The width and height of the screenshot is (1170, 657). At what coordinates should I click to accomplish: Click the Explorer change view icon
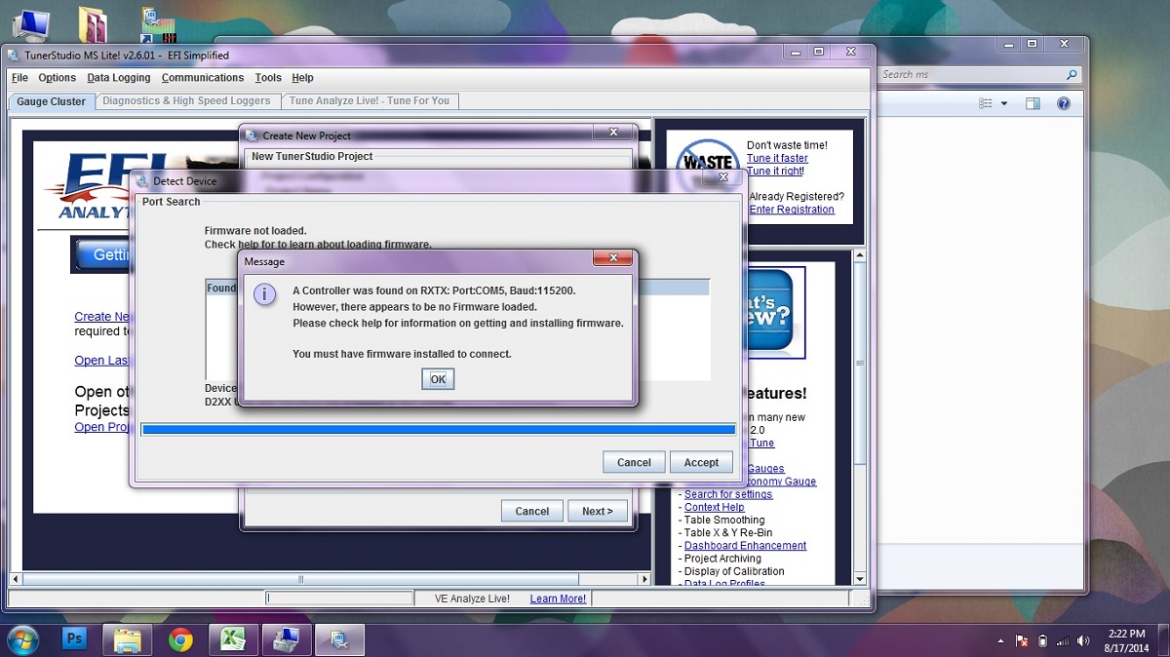click(986, 103)
